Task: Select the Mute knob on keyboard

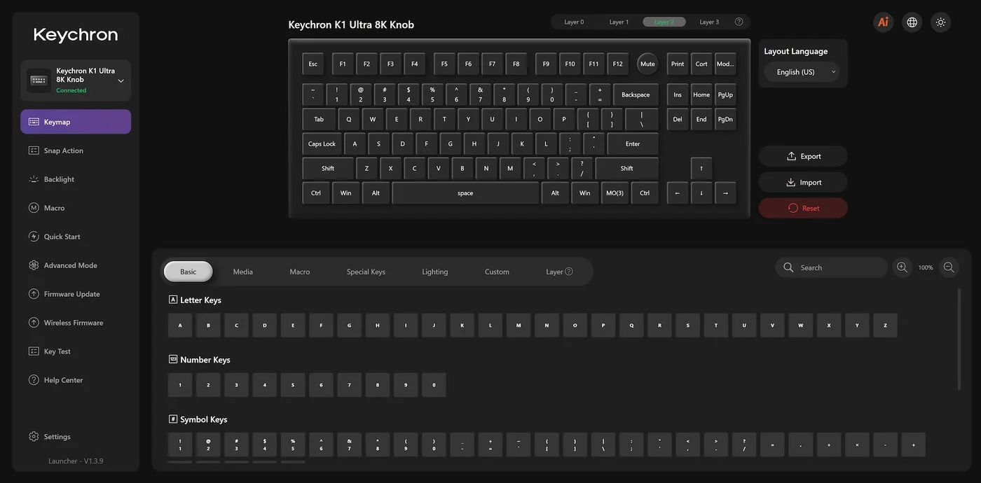Action: click(647, 64)
